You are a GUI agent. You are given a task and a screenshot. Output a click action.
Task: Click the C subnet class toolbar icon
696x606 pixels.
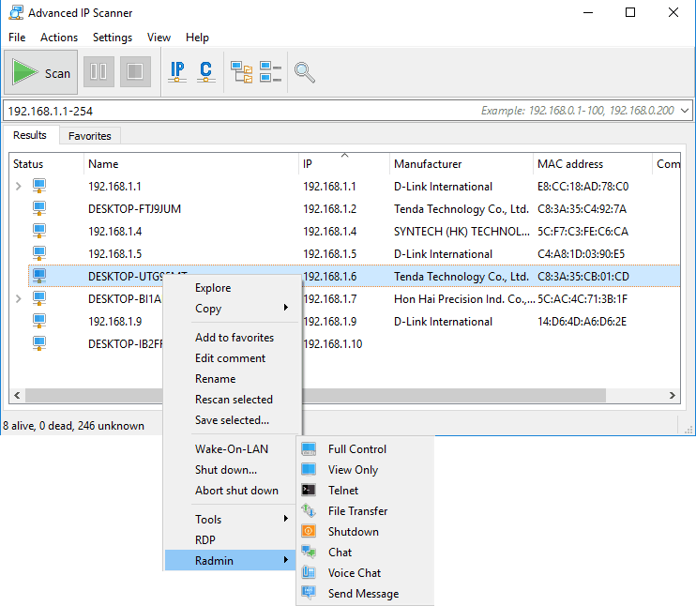(x=206, y=71)
